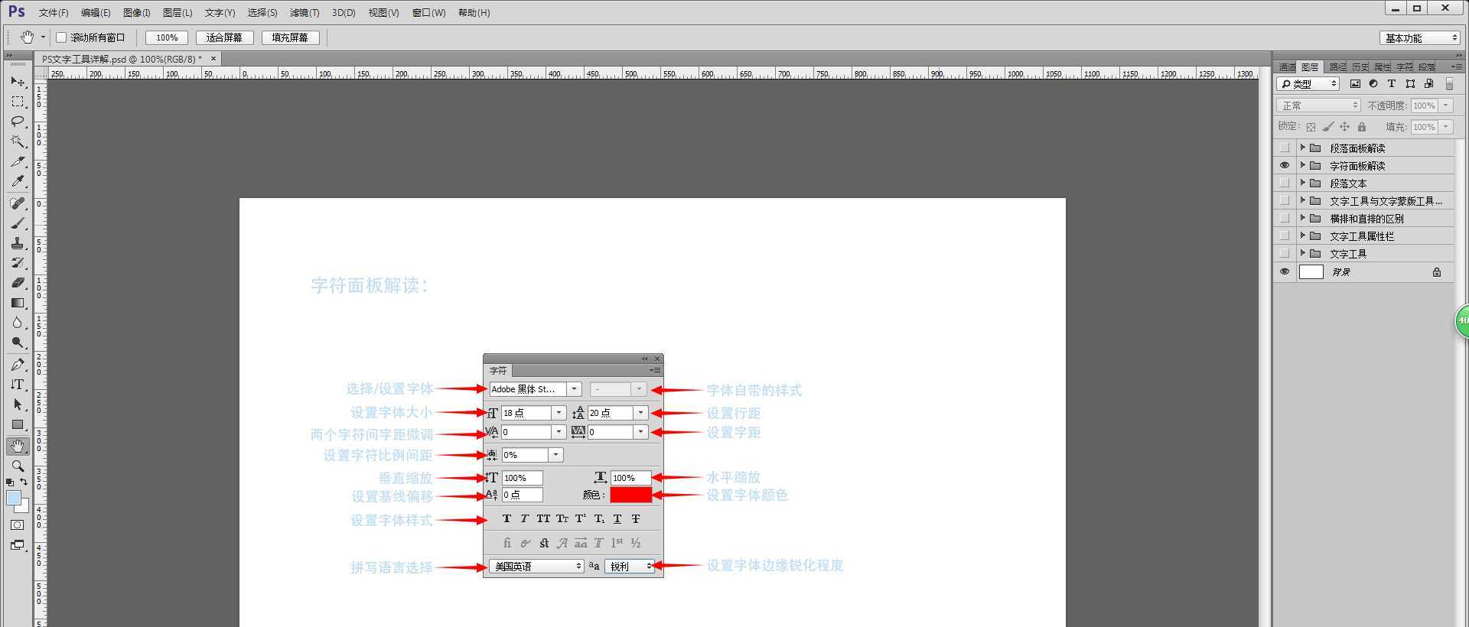
Task: Select the Eraser tool
Action: [x=18, y=283]
